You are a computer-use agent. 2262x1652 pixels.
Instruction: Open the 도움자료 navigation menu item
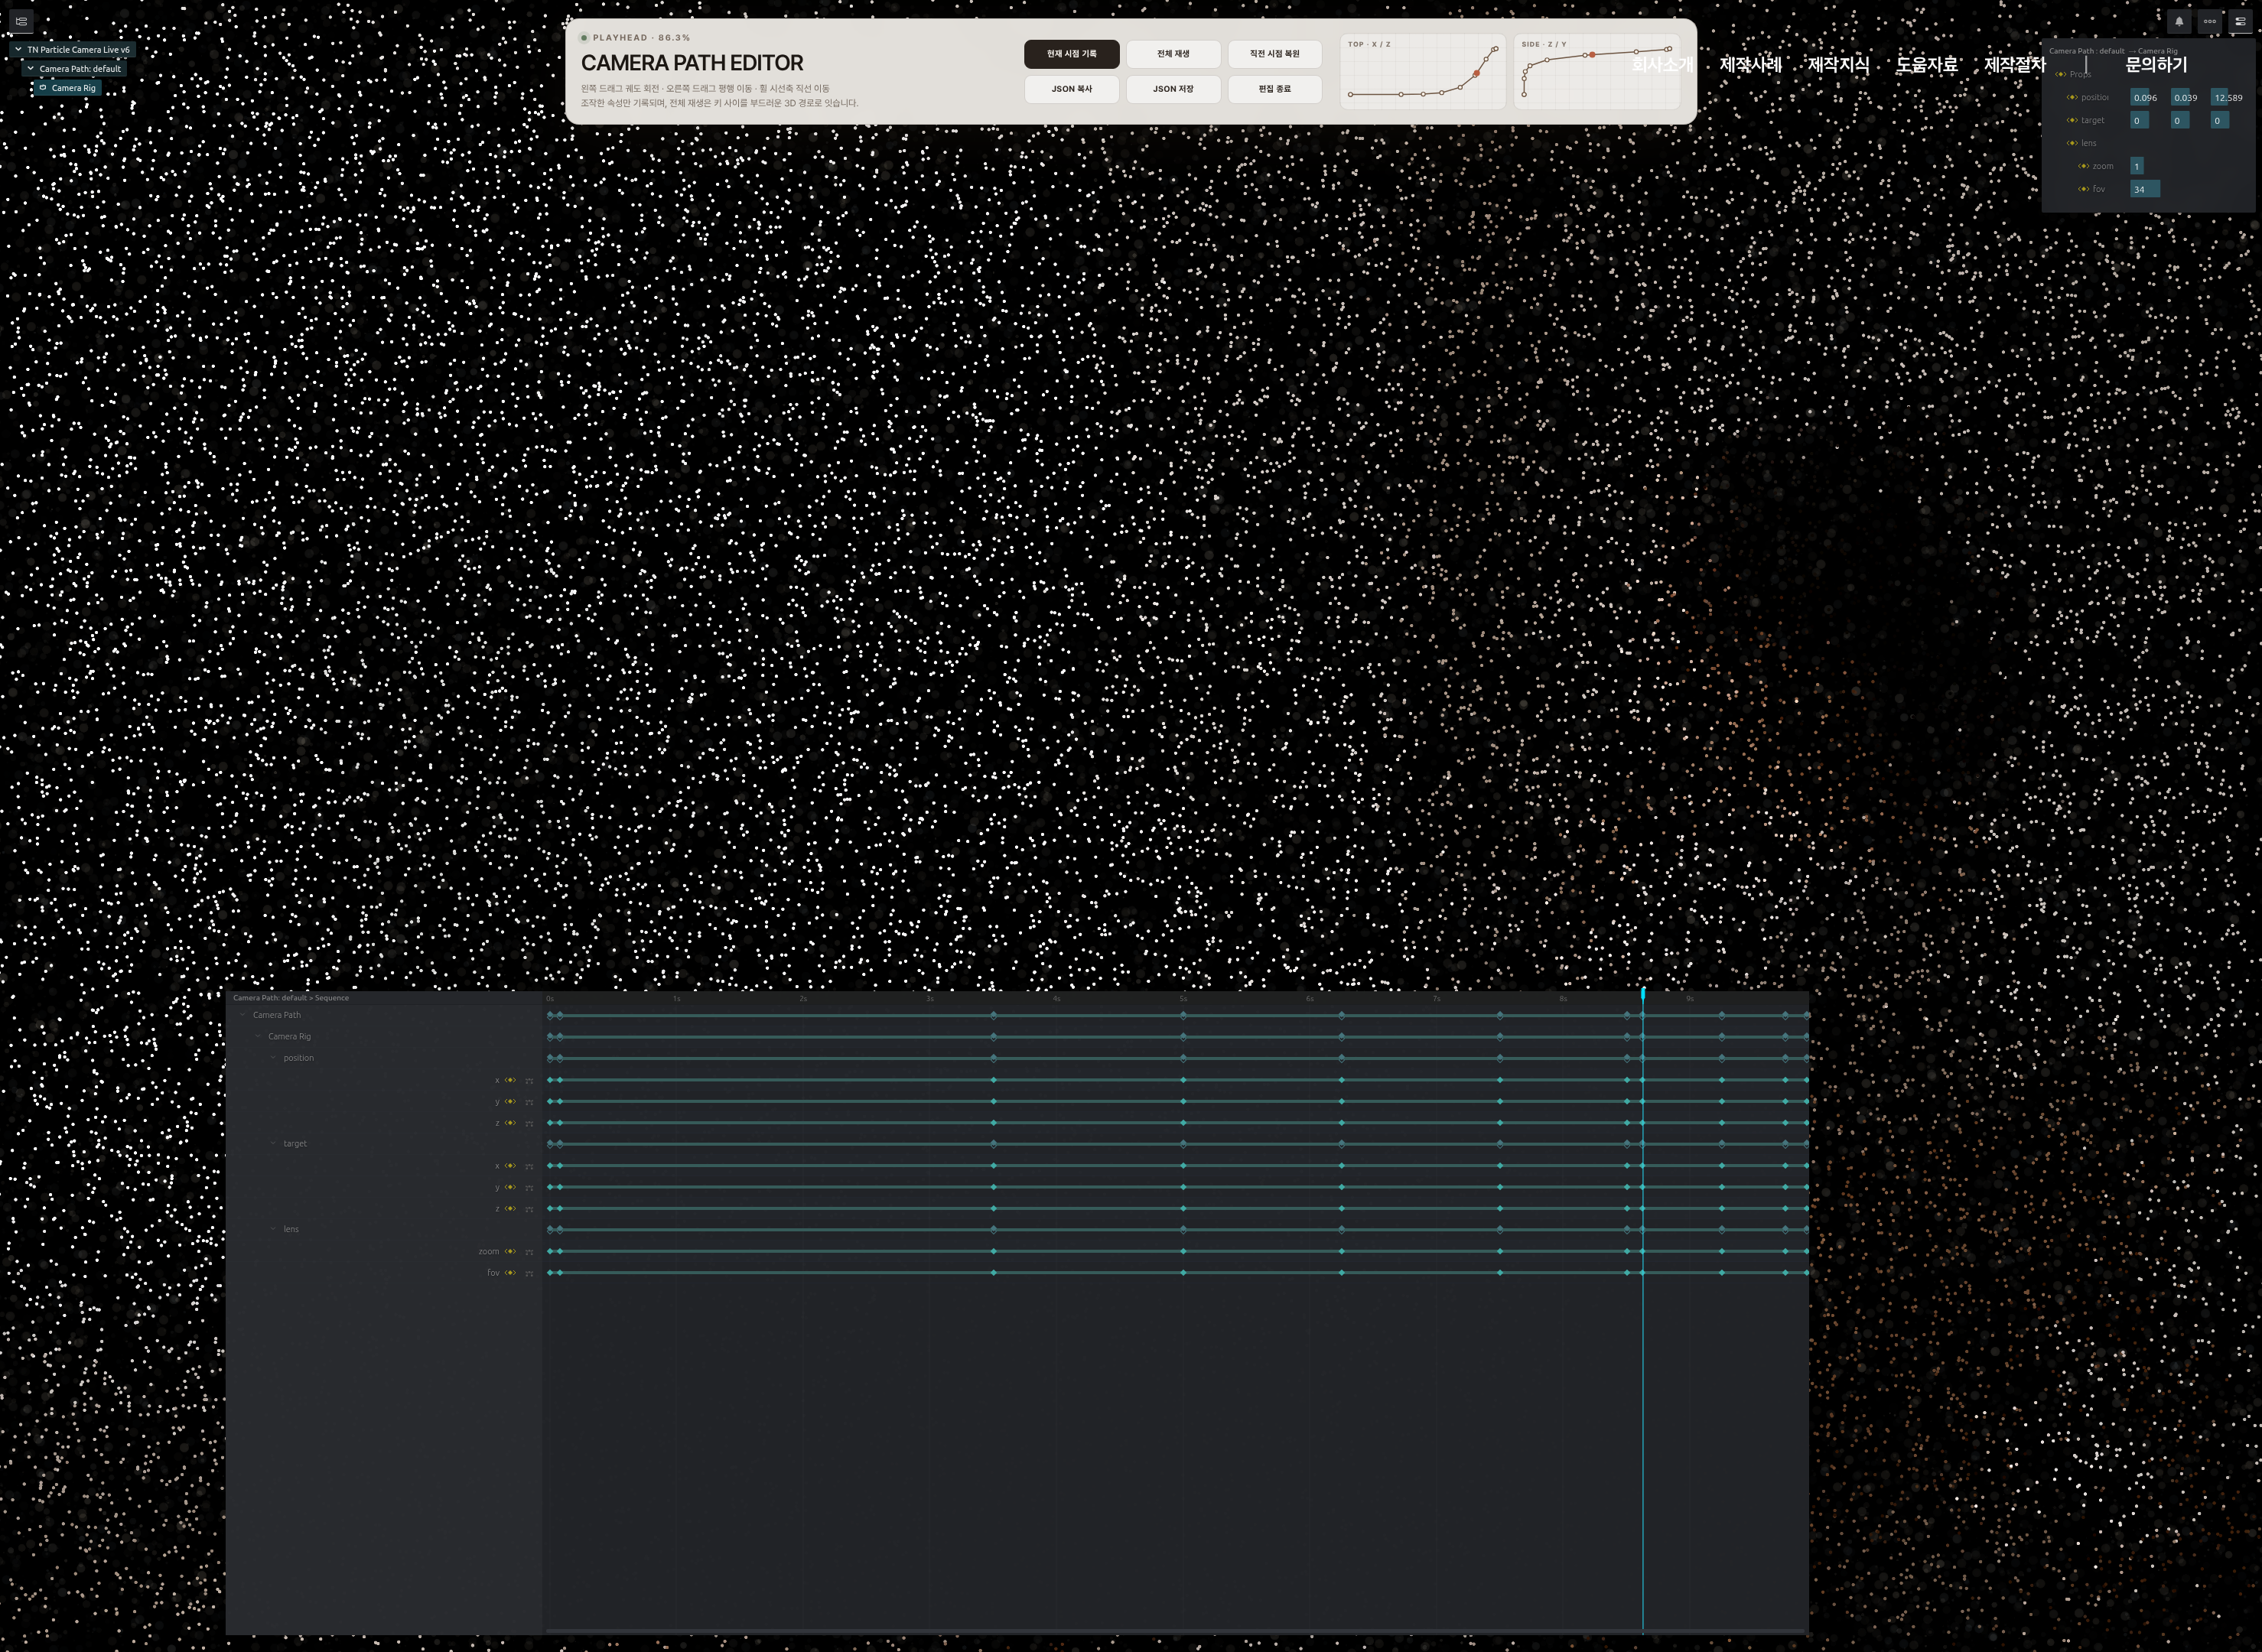[1926, 64]
